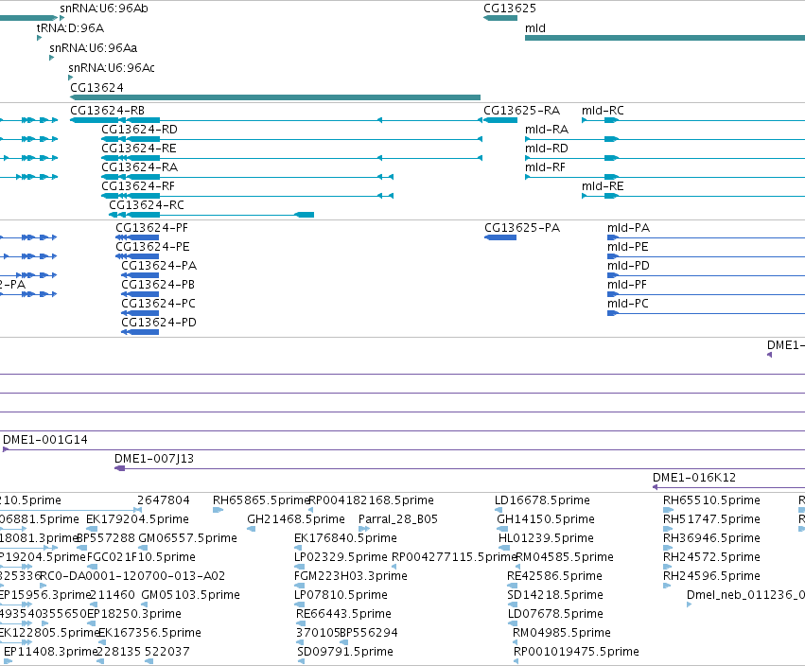Select EST RH36946.5prime
Viewport: 805px width, 666px height.
point(711,538)
